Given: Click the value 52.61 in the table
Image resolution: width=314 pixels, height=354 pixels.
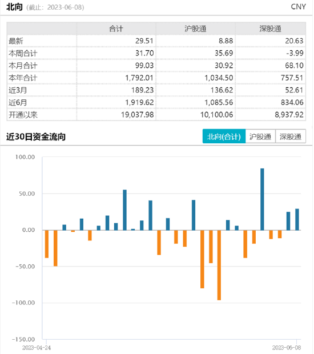Looking at the screenshot, I should pos(294,90).
